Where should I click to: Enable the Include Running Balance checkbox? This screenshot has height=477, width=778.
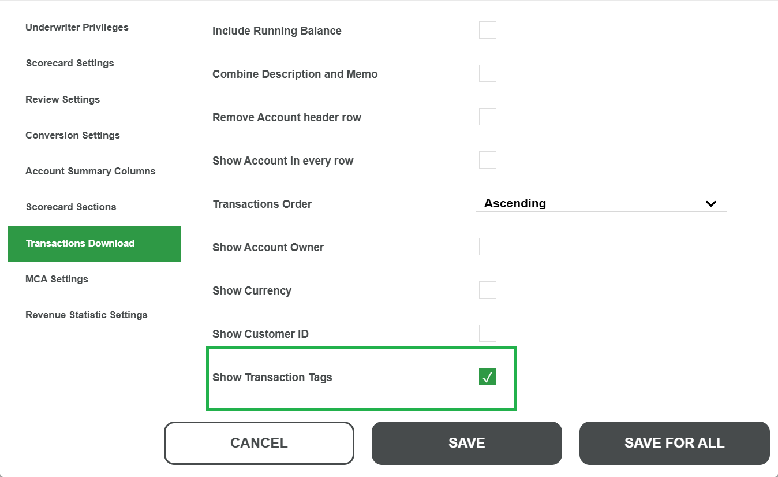click(x=488, y=30)
